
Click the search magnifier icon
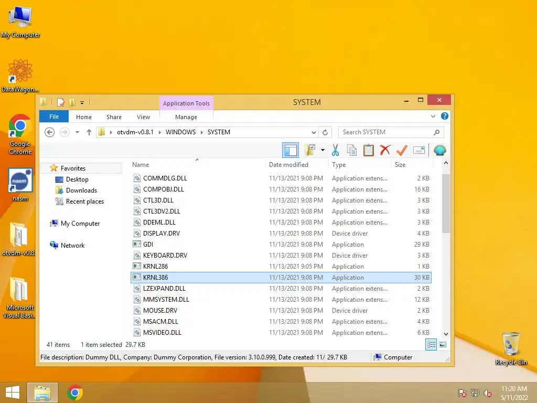pos(437,132)
